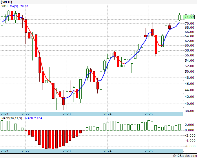Click the 46.00 price axis label
This screenshot has height=158, width=197.
(189, 84)
